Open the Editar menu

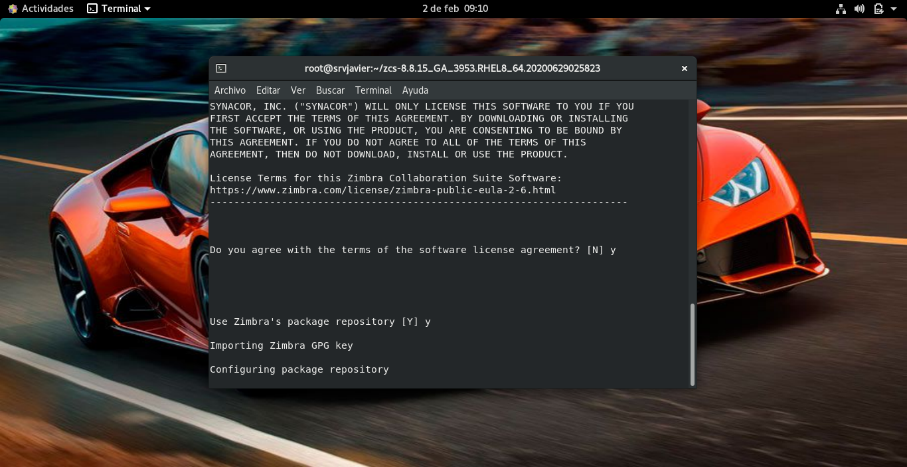tap(268, 90)
